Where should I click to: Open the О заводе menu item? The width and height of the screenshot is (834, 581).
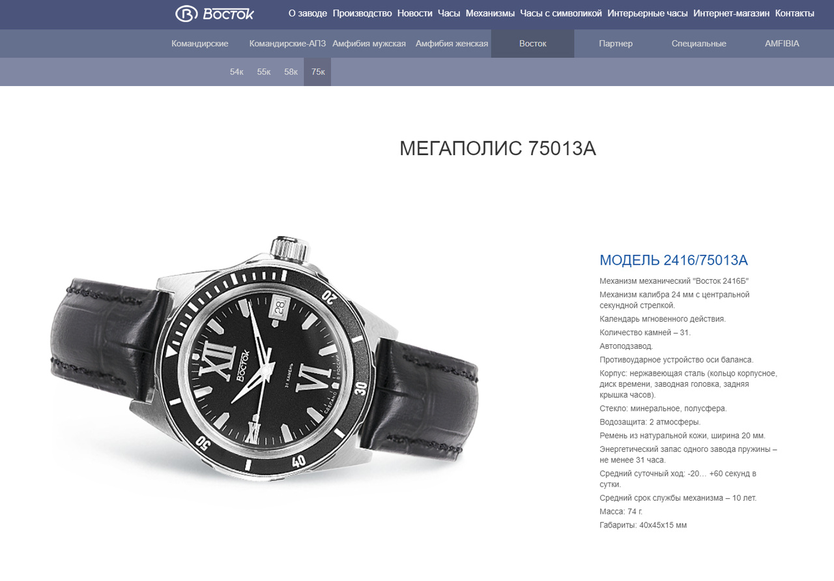point(308,13)
